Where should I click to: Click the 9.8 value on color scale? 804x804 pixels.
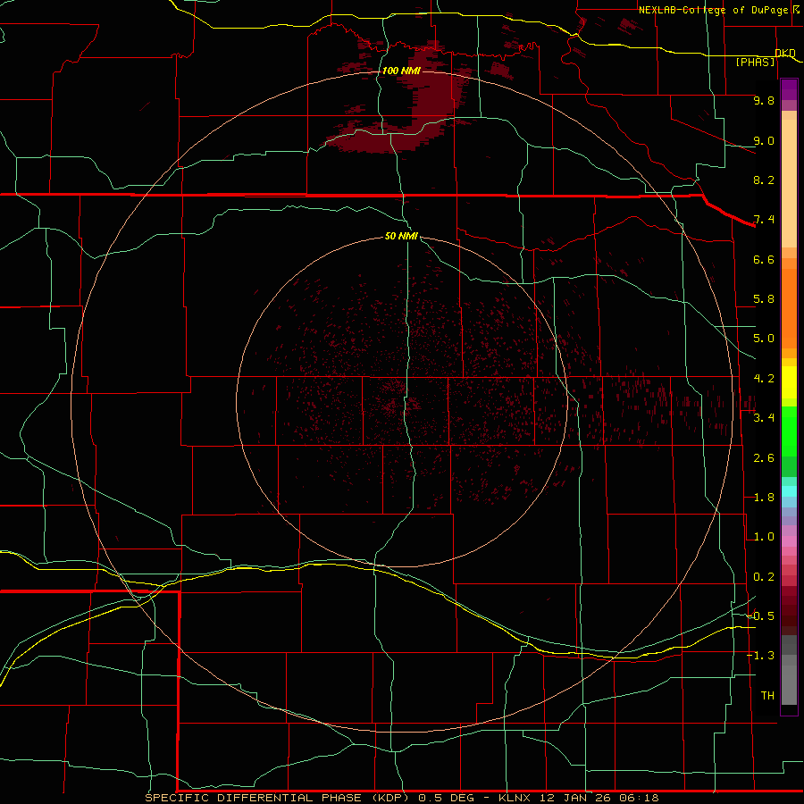tap(764, 100)
